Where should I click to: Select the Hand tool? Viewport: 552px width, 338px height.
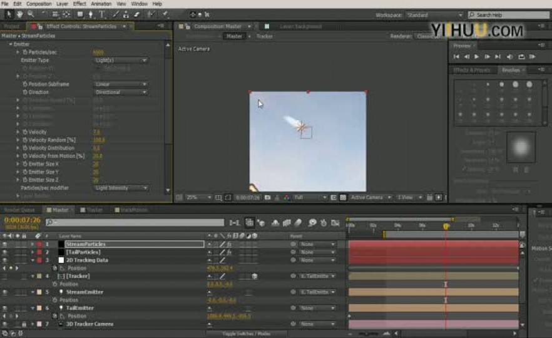point(20,14)
